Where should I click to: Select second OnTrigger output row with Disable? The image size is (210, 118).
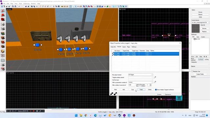point(146,55)
